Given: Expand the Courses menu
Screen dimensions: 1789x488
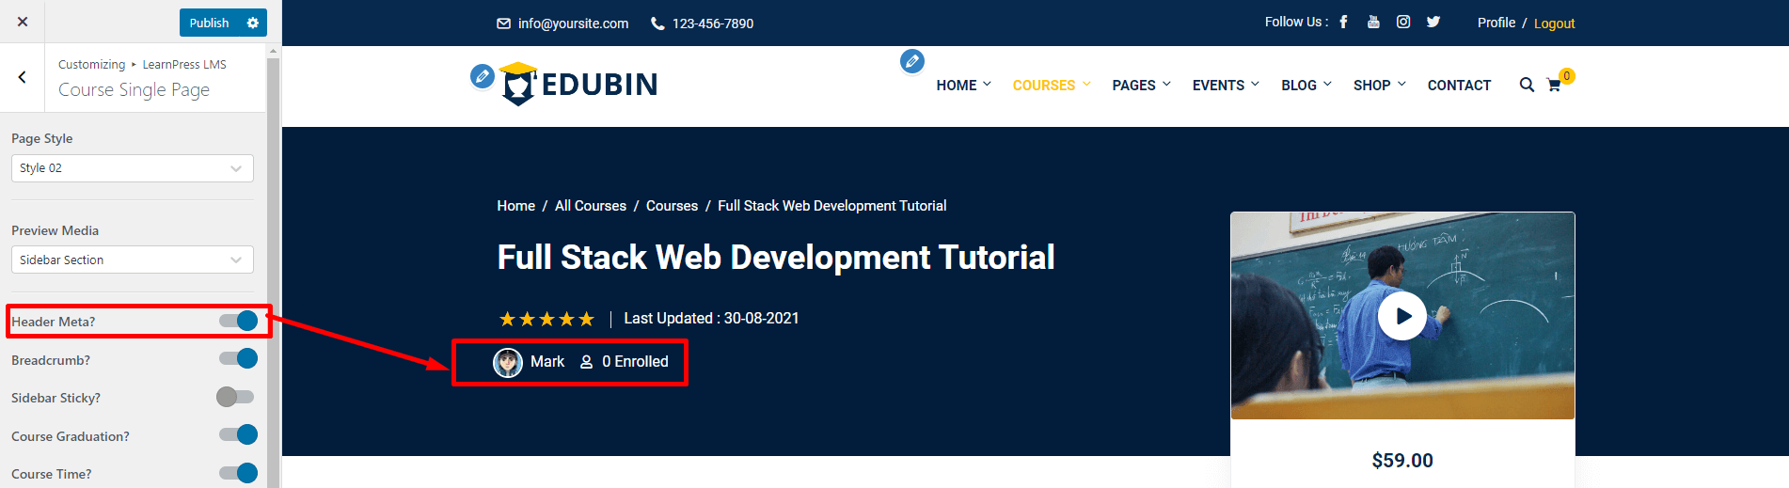Looking at the screenshot, I should tap(1051, 85).
